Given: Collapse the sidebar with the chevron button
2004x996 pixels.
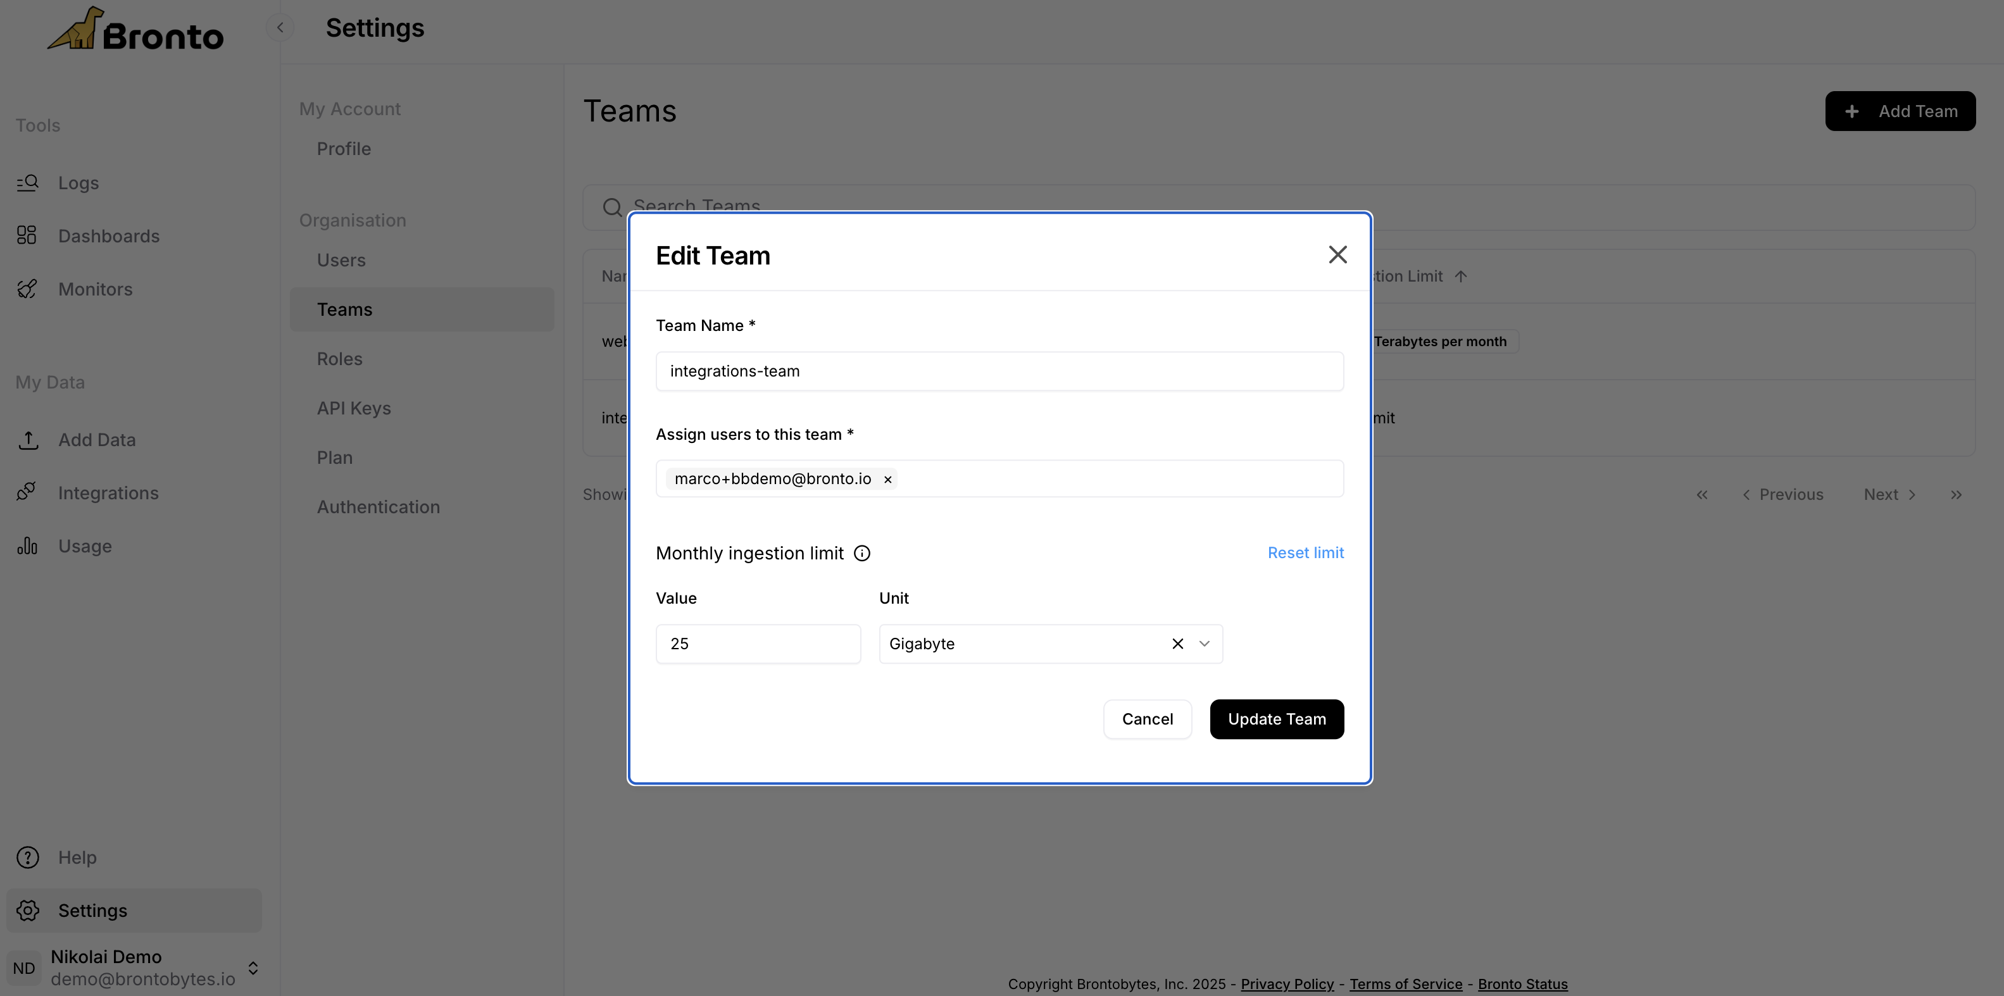Looking at the screenshot, I should (x=280, y=28).
